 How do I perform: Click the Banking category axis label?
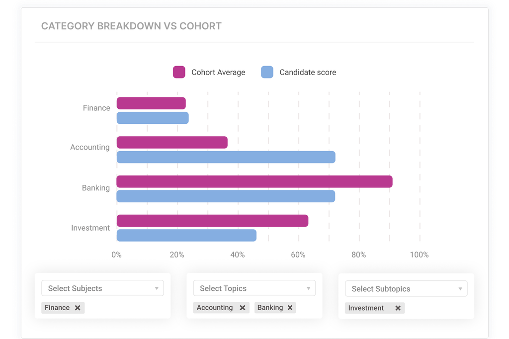[97, 188]
